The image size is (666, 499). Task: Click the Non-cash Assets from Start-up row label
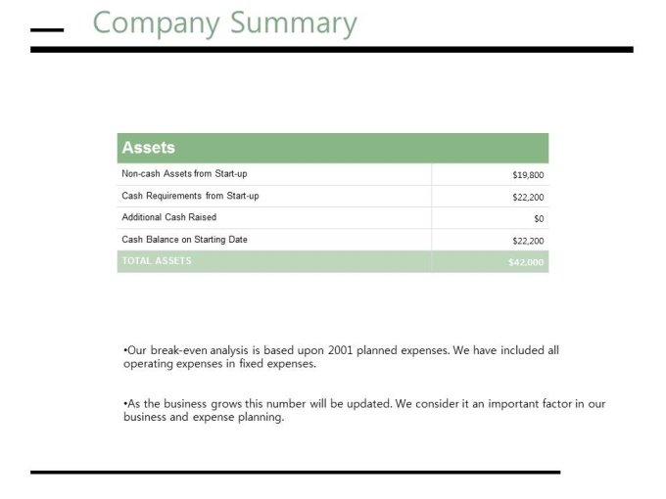(x=184, y=174)
